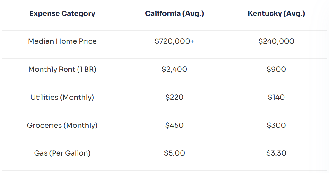Click the $2,400 California rent value
Image resolution: width=329 pixels, height=173 pixels.
click(174, 69)
